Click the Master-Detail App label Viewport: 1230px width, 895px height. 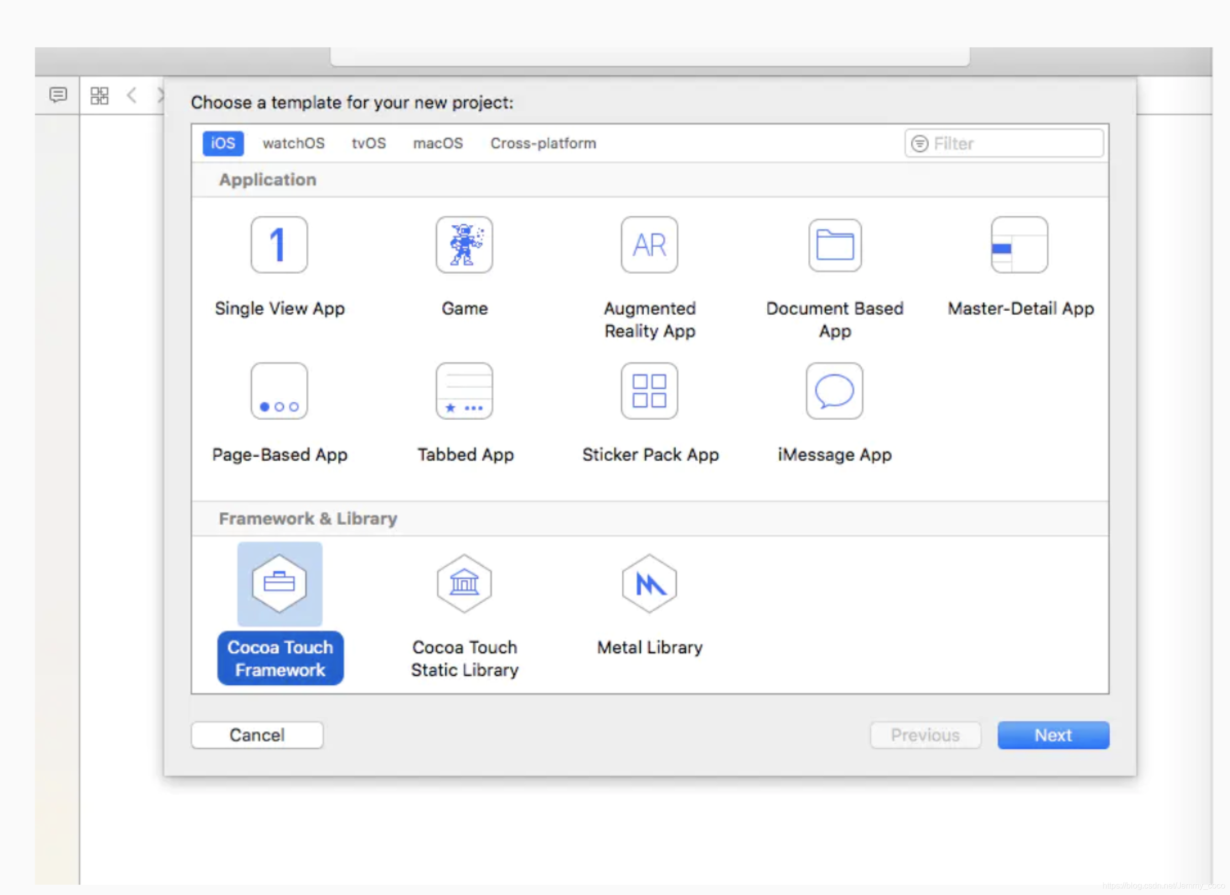(1021, 309)
